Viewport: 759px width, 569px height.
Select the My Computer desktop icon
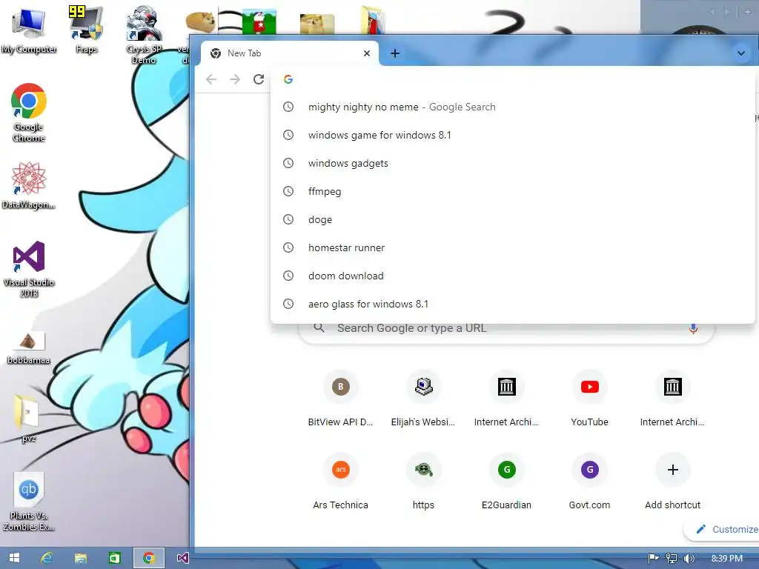[29, 31]
